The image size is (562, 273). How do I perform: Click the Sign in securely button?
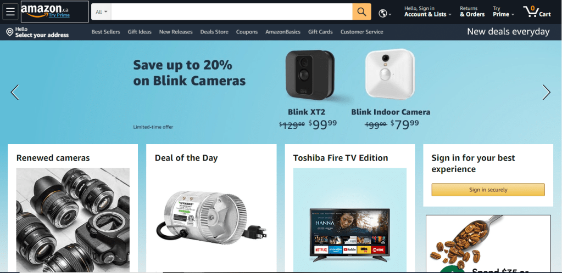[488, 190]
